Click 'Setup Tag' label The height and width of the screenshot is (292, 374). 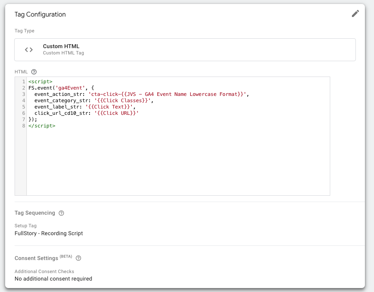[26, 226]
